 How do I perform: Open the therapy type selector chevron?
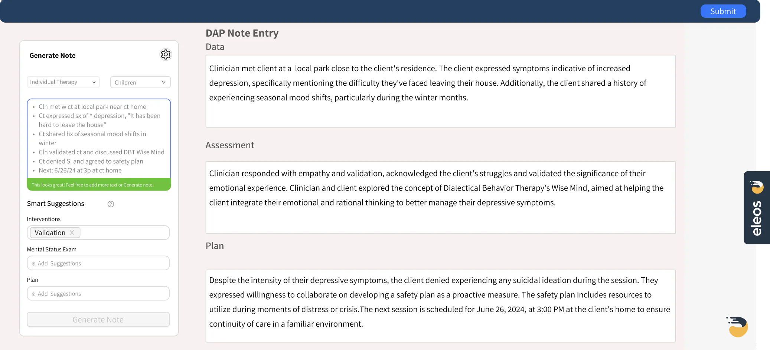94,82
